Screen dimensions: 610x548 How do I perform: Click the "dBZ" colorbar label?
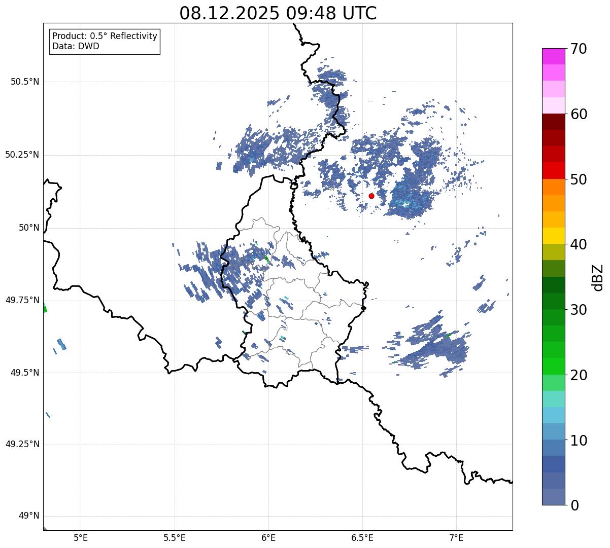coord(598,277)
